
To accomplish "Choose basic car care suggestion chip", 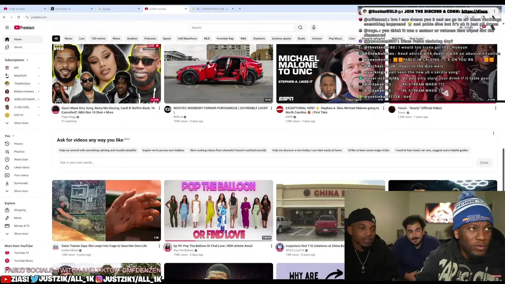I will tap(432, 150).
